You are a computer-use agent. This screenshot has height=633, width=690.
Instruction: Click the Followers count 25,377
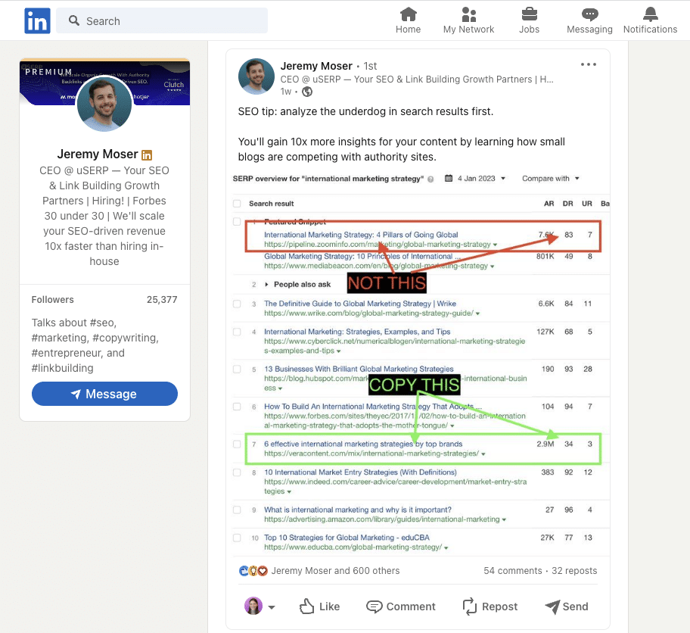[162, 300]
